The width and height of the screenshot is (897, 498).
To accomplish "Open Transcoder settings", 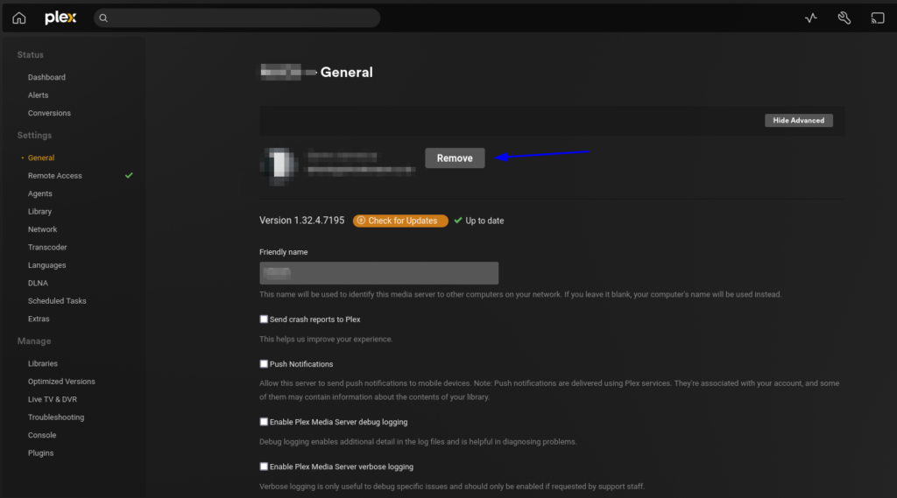I will pos(47,248).
